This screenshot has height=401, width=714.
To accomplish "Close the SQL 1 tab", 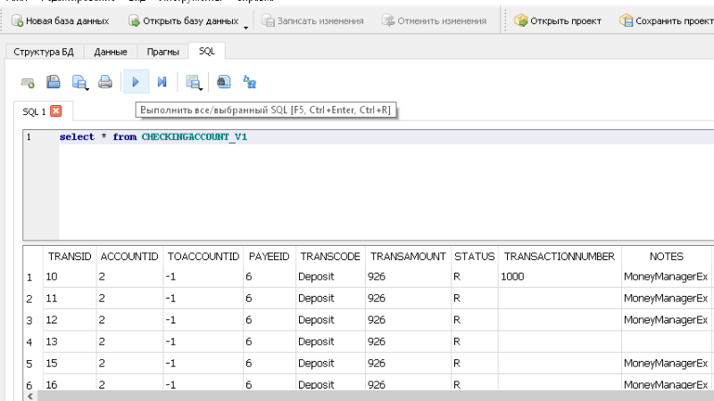I will [55, 111].
